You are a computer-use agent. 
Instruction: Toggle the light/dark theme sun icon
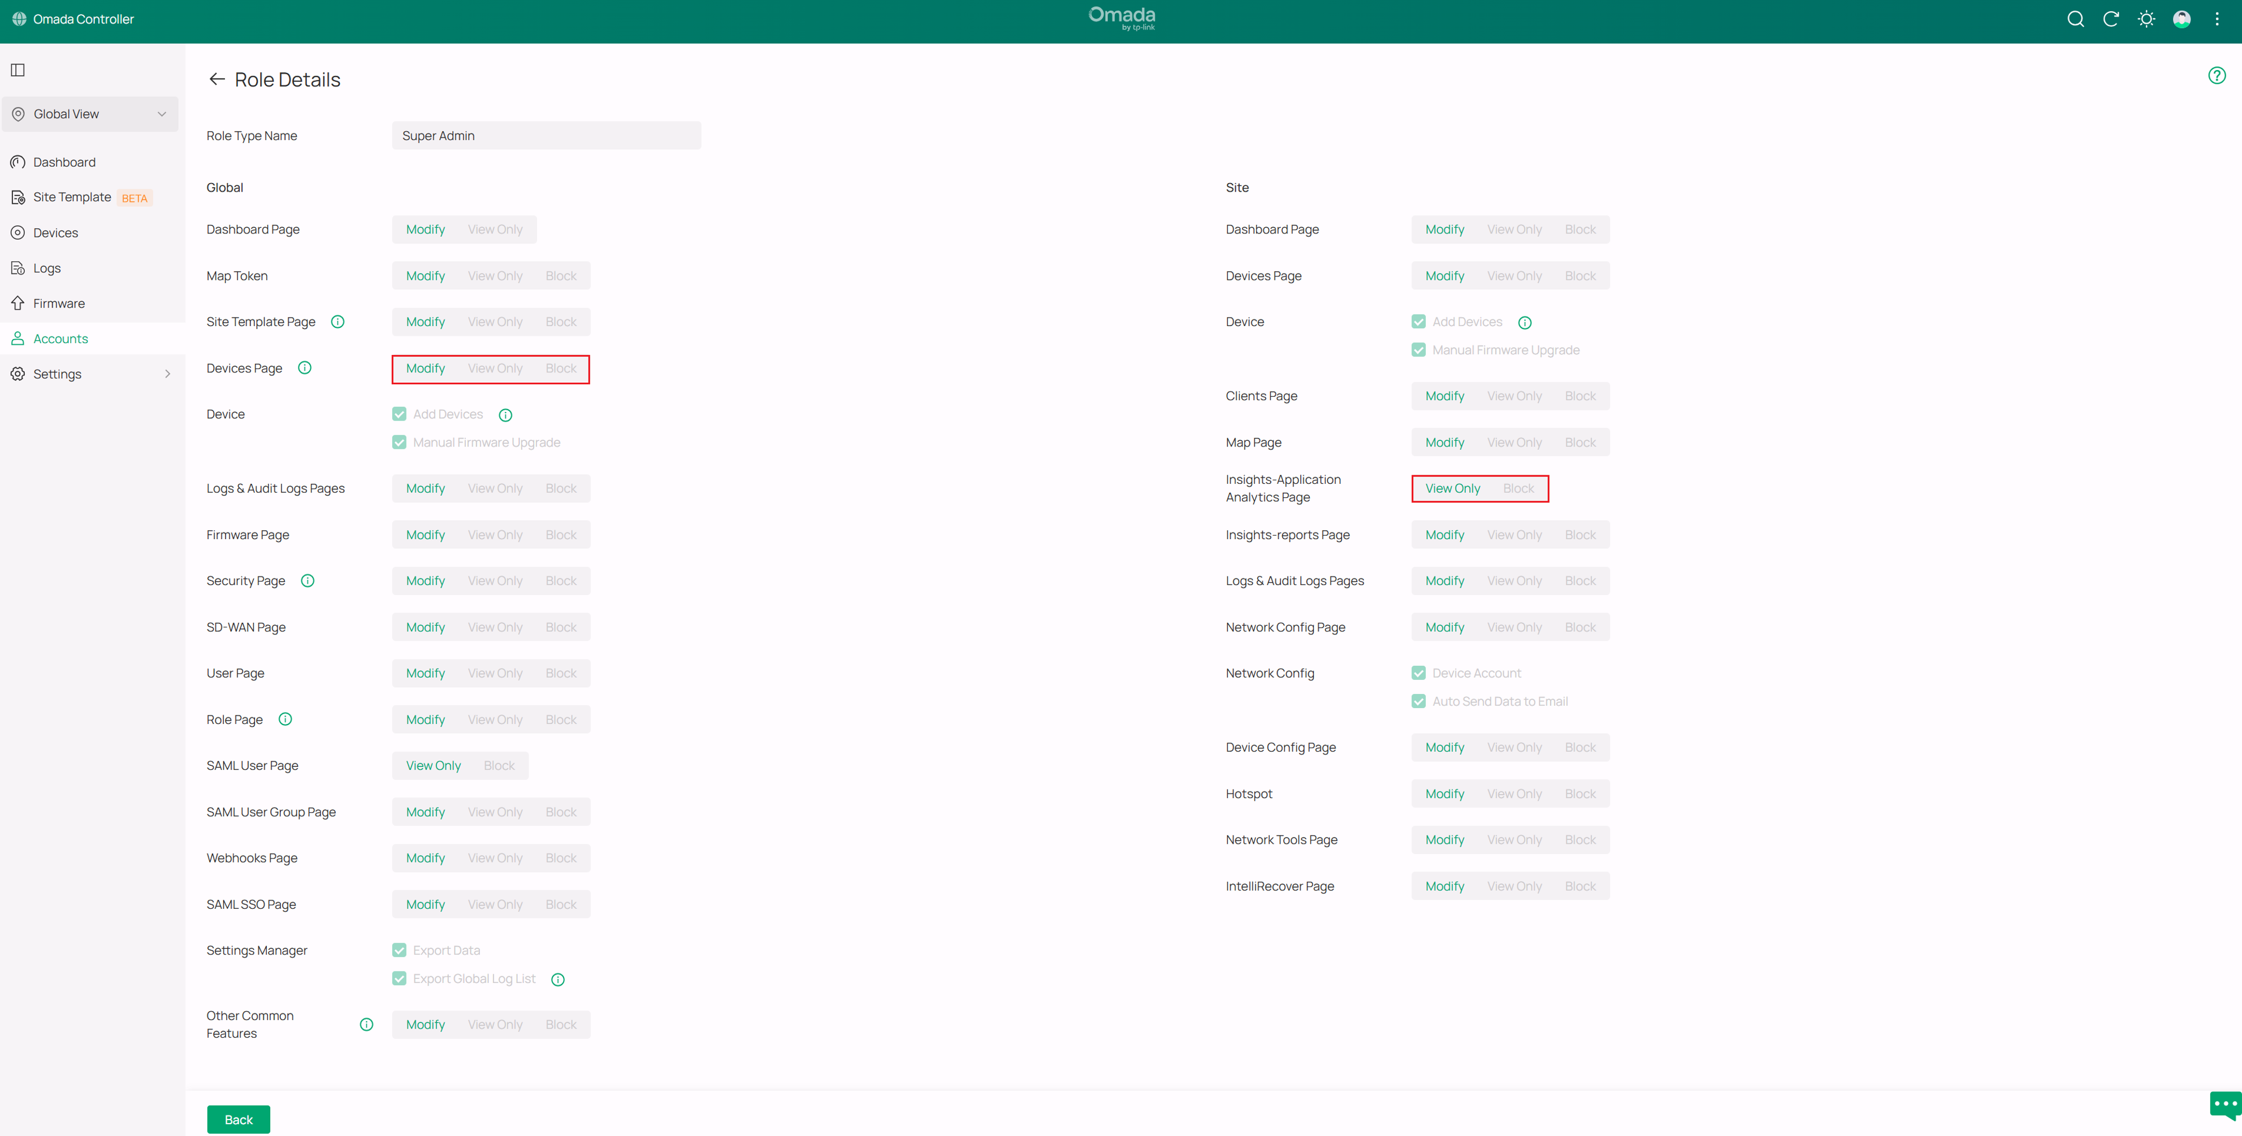click(2146, 19)
